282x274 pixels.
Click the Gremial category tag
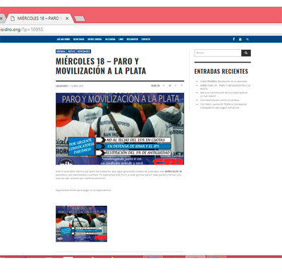click(x=61, y=51)
